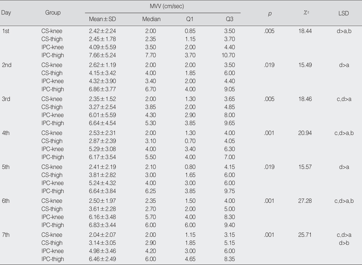
Task: Select the Group column header
Action: click(53, 13)
